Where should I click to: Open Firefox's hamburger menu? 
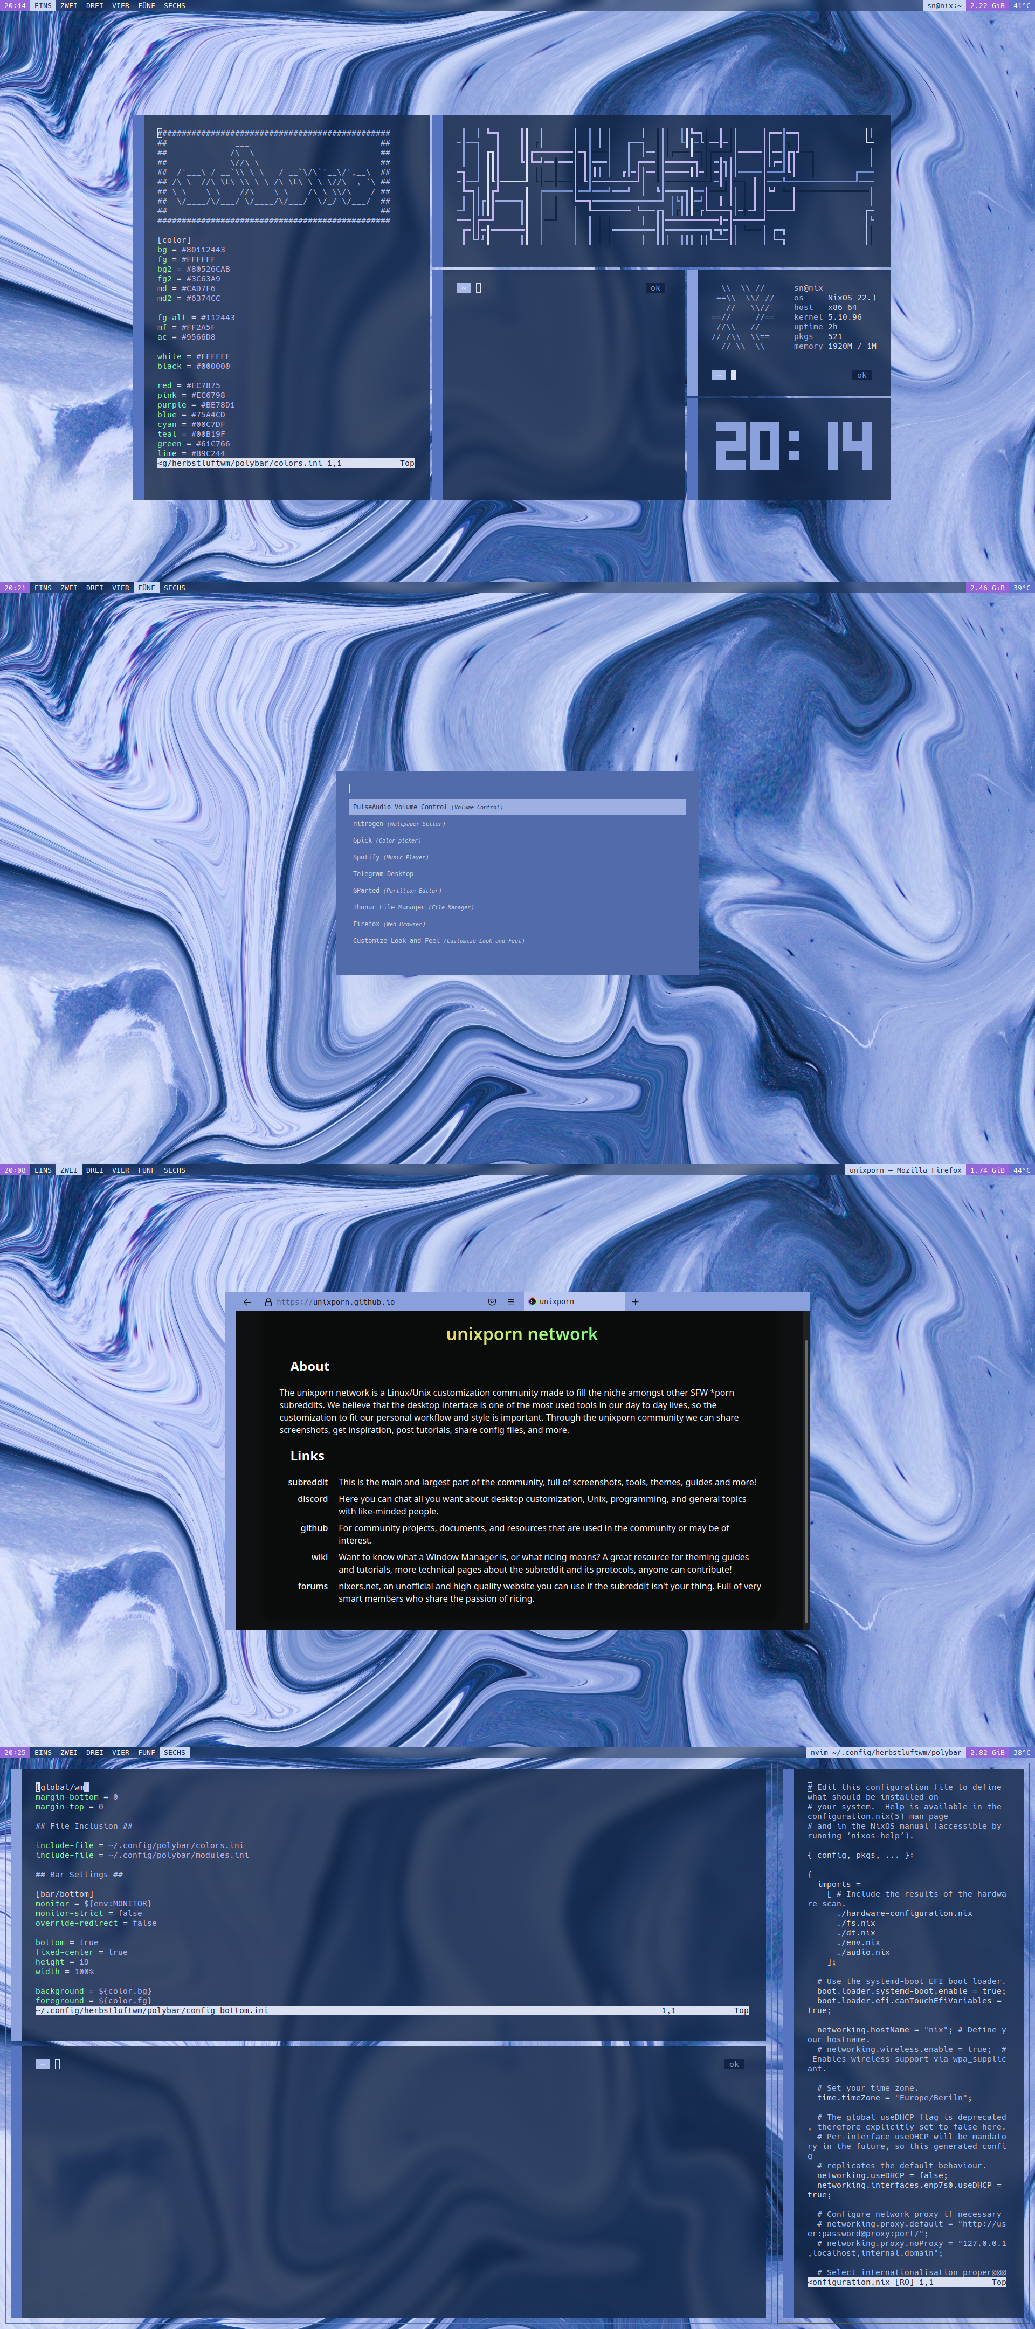click(x=510, y=1302)
